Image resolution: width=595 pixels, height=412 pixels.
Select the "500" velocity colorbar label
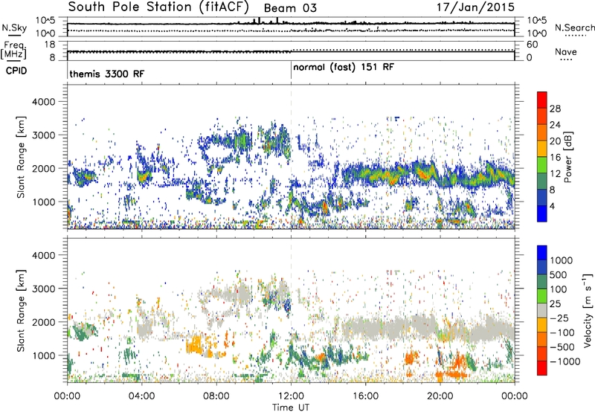click(x=559, y=275)
